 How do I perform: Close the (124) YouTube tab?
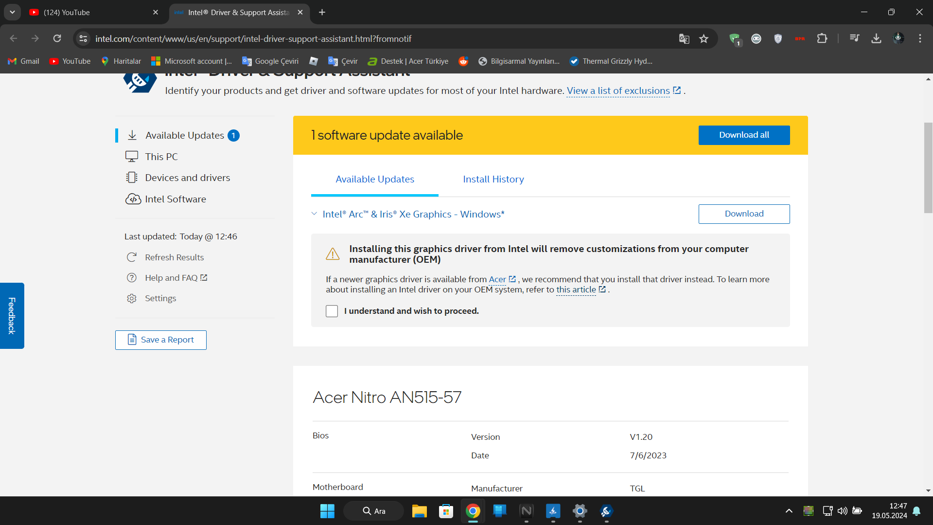point(156,12)
